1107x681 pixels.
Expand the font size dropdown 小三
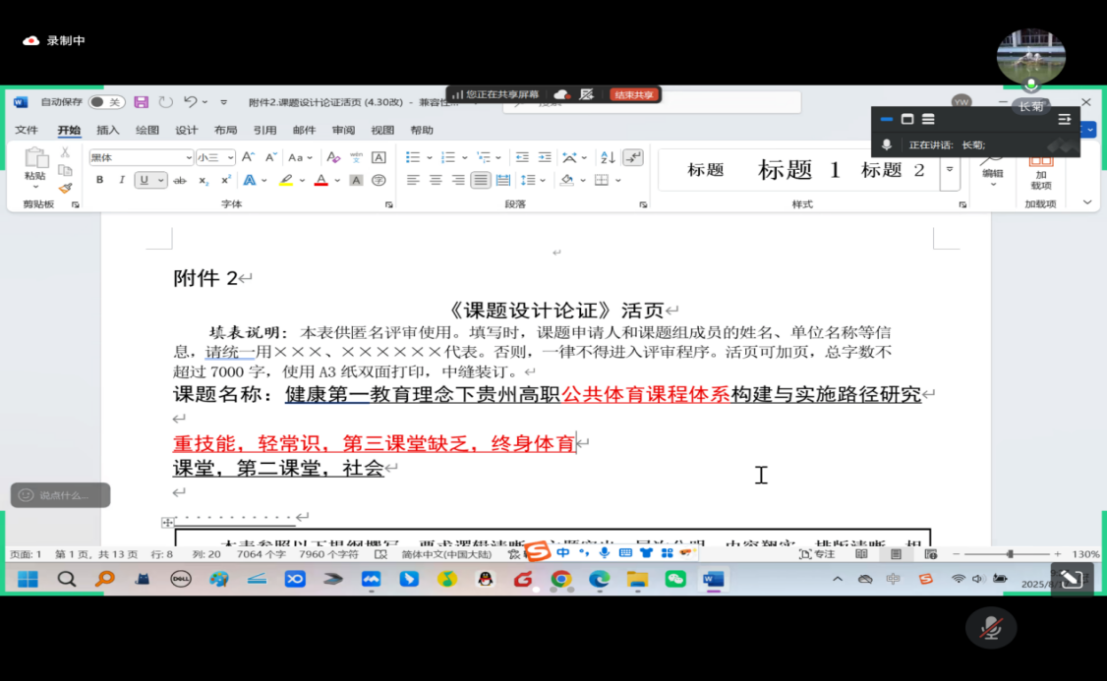point(229,156)
